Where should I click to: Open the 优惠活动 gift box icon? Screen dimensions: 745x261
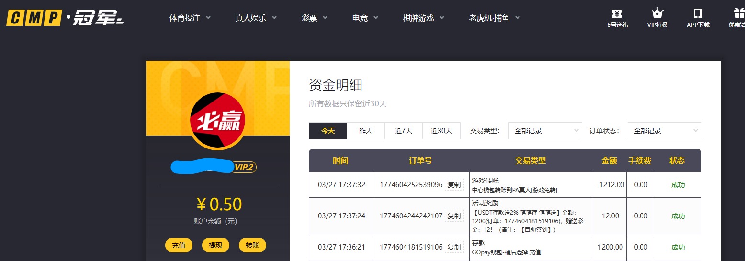(x=739, y=13)
